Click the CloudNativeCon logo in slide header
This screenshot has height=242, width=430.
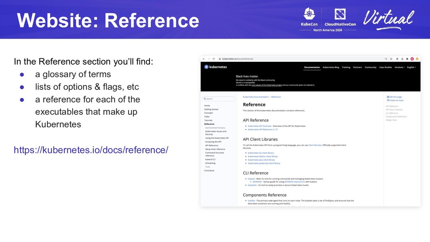[x=340, y=17]
